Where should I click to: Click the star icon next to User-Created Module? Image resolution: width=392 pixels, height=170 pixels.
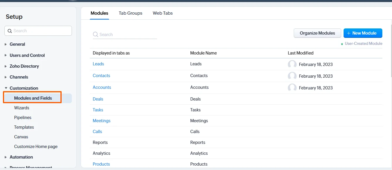(342, 43)
